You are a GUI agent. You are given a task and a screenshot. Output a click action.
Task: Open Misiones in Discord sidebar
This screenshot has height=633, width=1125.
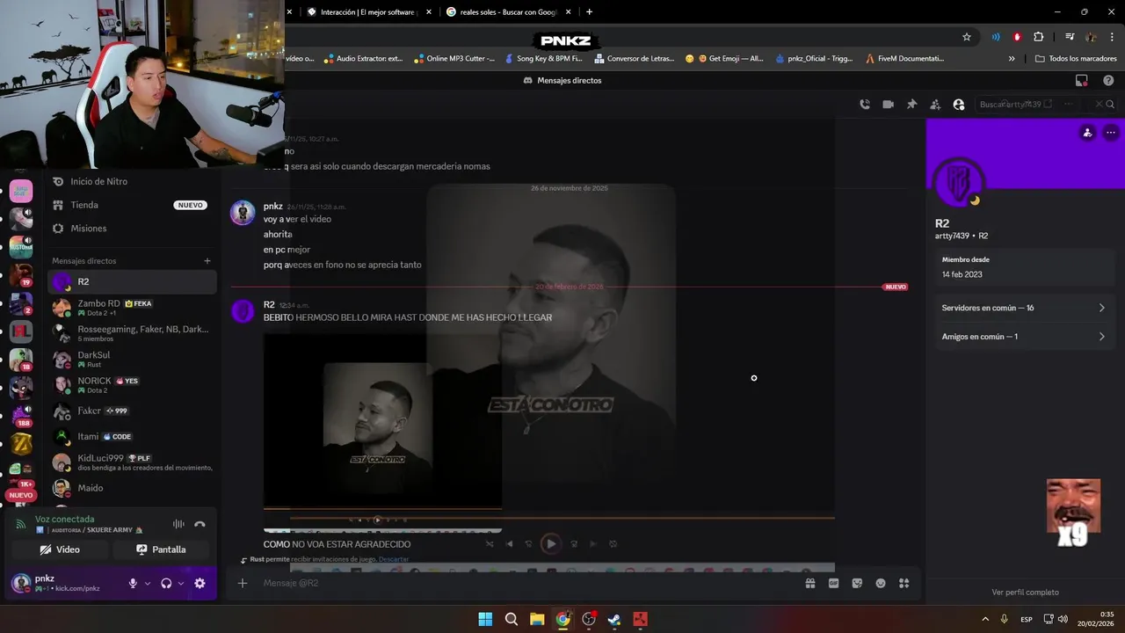pos(132,229)
